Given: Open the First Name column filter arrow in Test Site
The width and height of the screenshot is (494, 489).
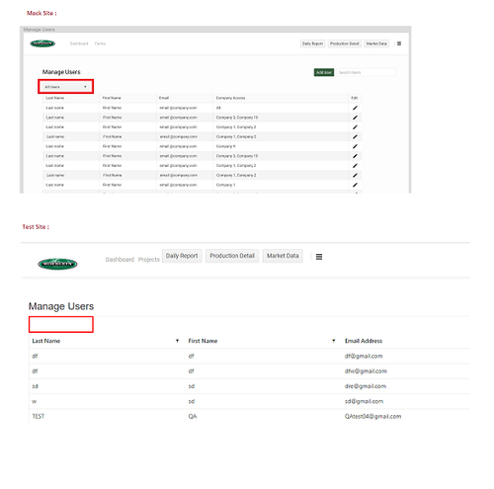Looking at the screenshot, I should [333, 341].
